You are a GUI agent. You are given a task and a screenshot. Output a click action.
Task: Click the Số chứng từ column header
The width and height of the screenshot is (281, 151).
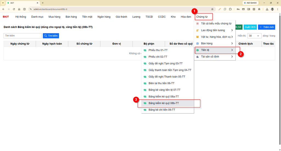click(x=84, y=44)
